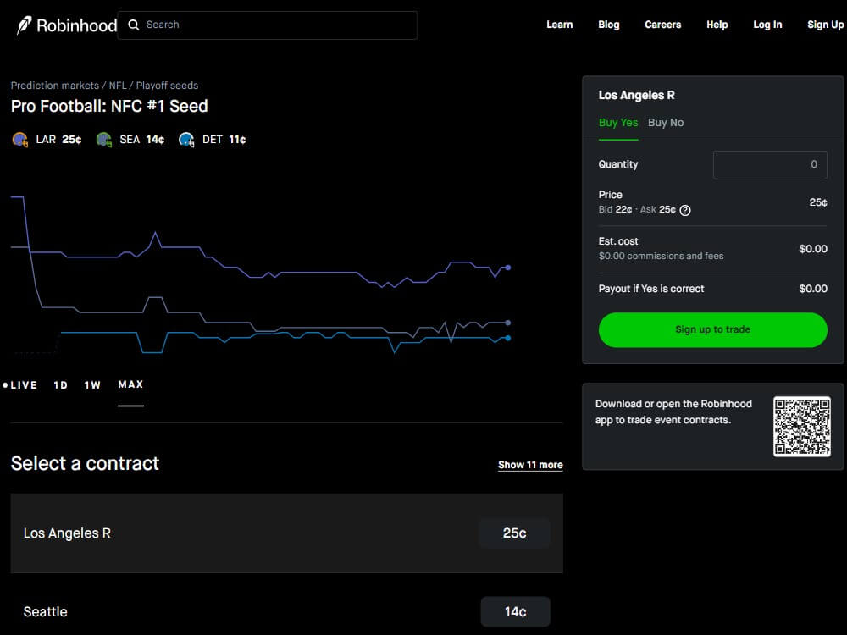The width and height of the screenshot is (847, 635).
Task: Click the search magnifier icon
Action: [134, 25]
